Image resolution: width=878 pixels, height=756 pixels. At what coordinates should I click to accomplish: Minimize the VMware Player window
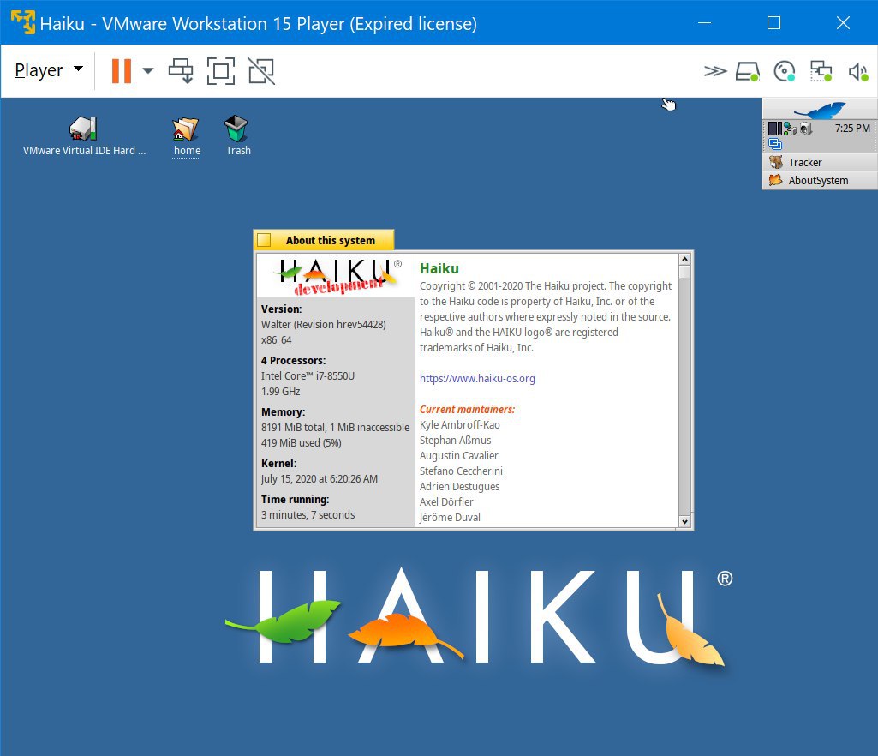[704, 23]
